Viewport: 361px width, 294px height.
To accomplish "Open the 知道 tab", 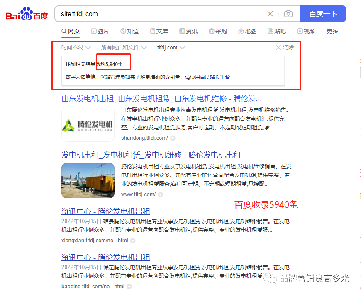I will (x=129, y=31).
